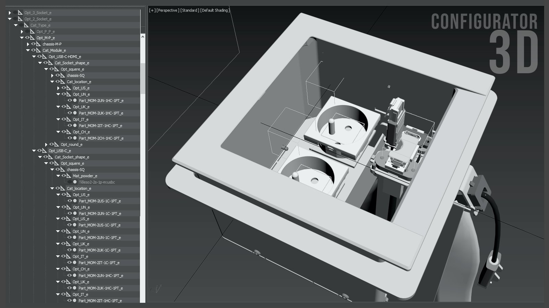Open the Perspective viewport menu

click(167, 10)
